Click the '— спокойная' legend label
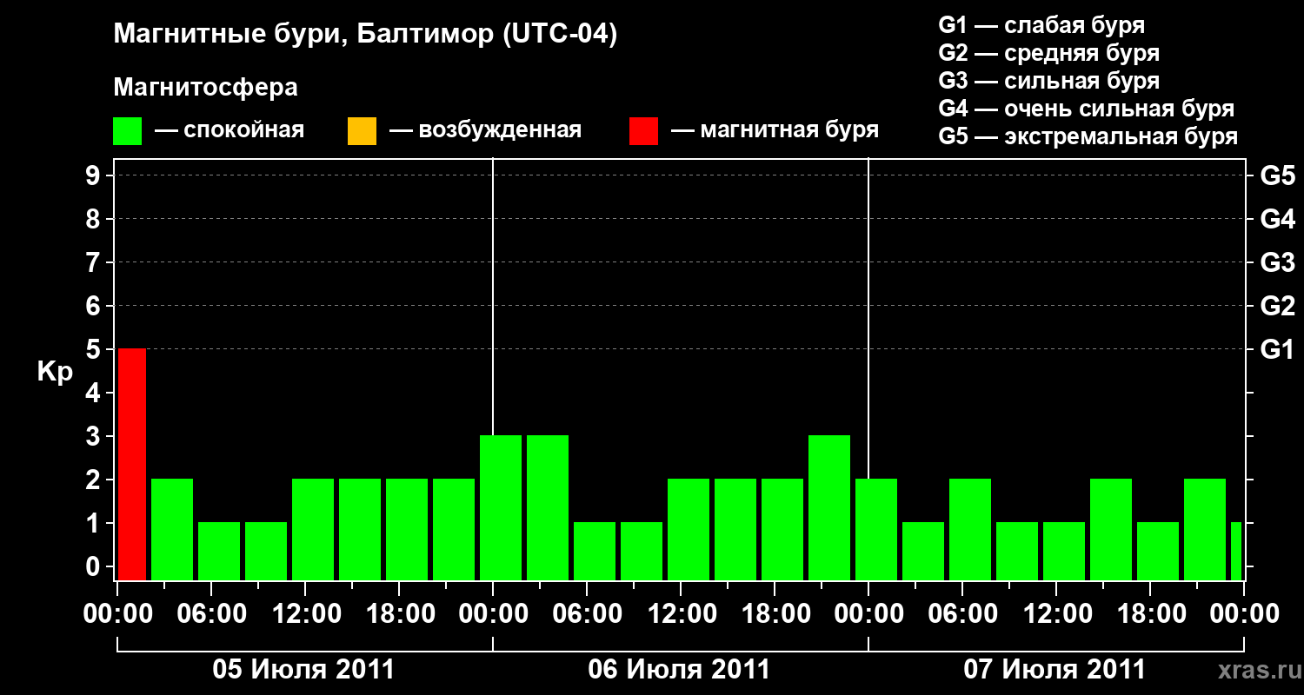This screenshot has width=1304, height=695. (x=229, y=131)
